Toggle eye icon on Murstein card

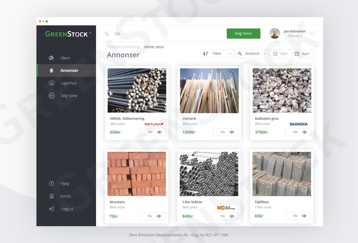point(159,216)
